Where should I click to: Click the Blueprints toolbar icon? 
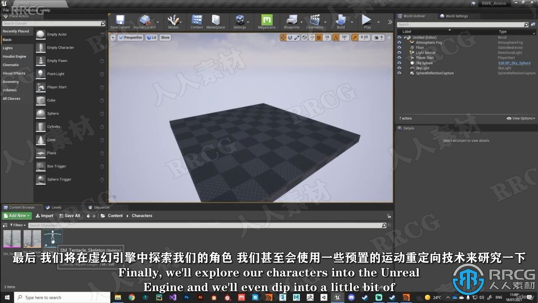pos(292,21)
